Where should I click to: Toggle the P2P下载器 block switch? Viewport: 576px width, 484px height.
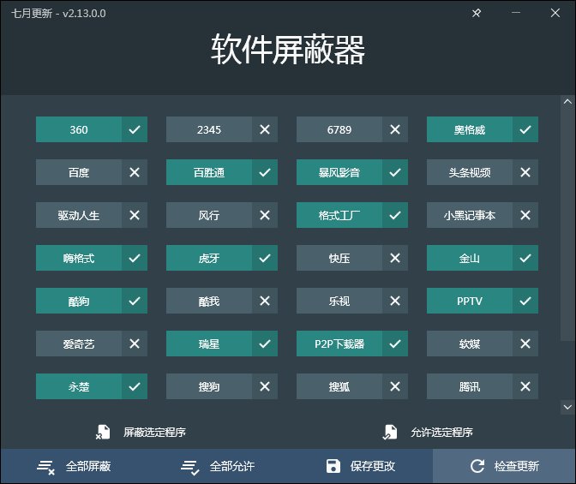352,344
